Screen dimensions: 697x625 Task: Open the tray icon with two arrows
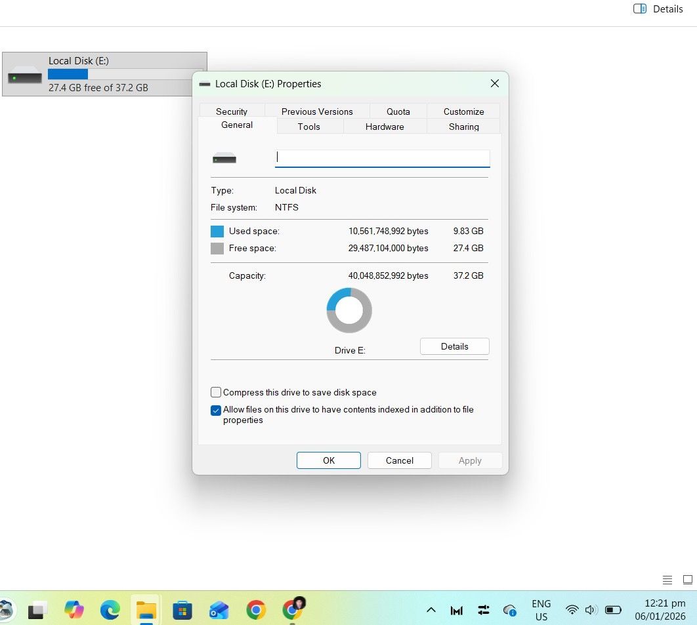[x=483, y=610]
